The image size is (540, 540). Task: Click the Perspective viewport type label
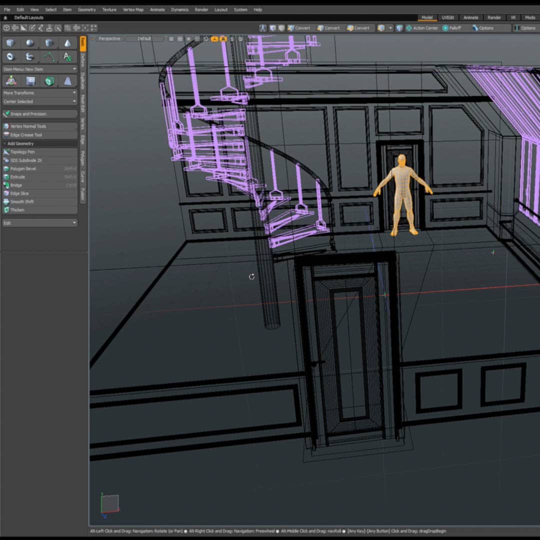pos(109,38)
